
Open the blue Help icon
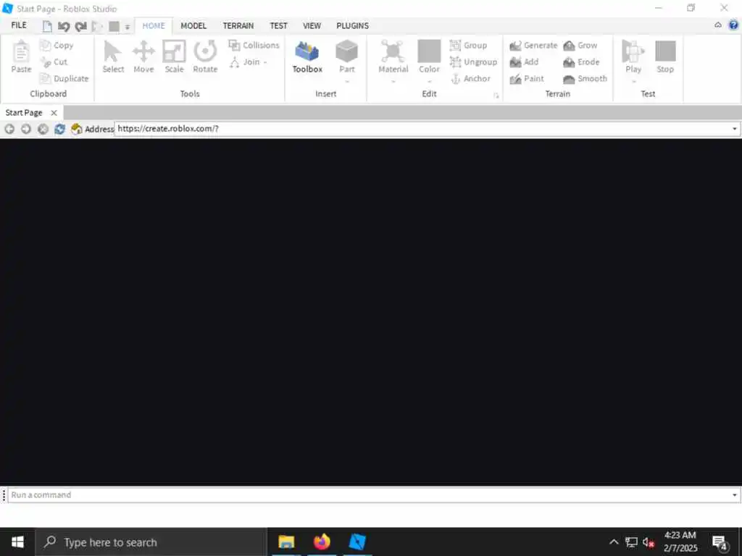[733, 25]
